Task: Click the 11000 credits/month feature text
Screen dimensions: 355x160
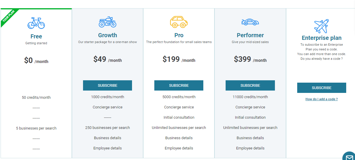Action: 250,97
